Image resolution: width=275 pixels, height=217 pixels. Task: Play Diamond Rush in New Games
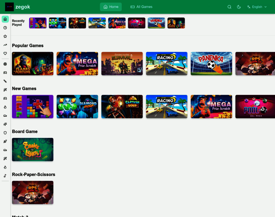pos(77,106)
